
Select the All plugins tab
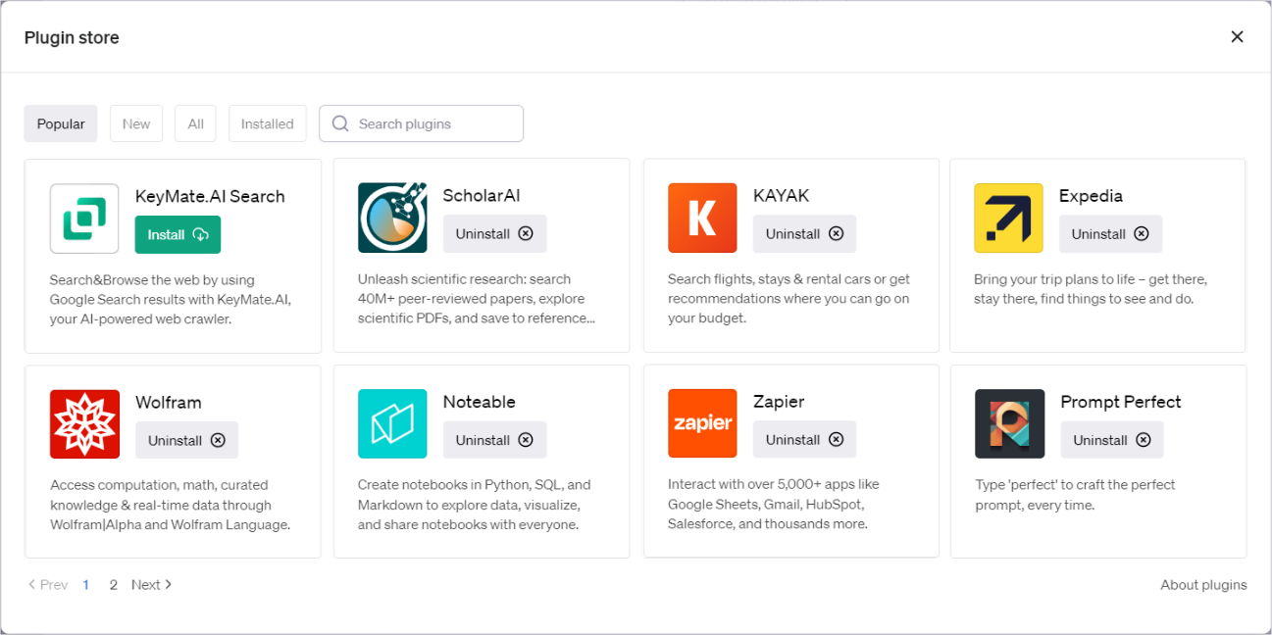coord(194,123)
